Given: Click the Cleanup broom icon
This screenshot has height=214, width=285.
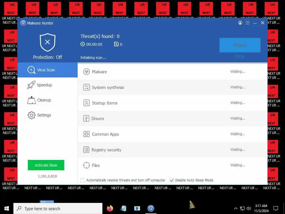Looking at the screenshot, I should (31, 100).
